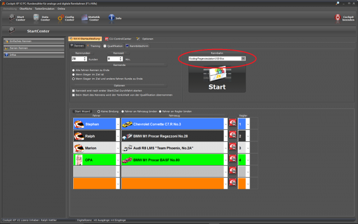Open the TastenSimulation menu
This screenshot has width=358, height=224.
tap(44, 9)
